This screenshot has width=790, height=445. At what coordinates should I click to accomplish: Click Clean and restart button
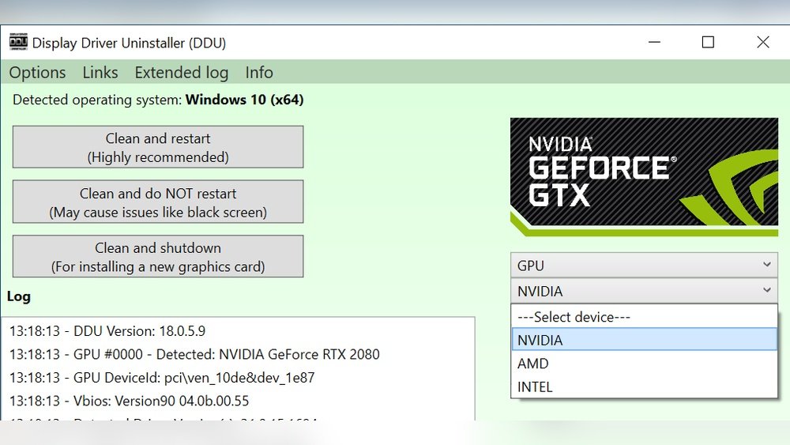click(x=158, y=147)
